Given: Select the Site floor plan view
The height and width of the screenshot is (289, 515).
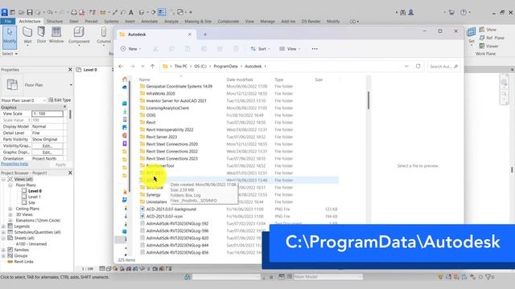Looking at the screenshot, I should (x=31, y=203).
